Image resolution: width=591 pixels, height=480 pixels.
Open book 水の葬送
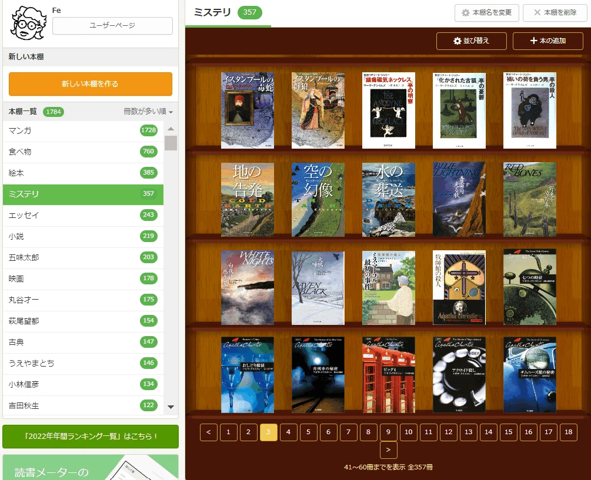(x=388, y=200)
